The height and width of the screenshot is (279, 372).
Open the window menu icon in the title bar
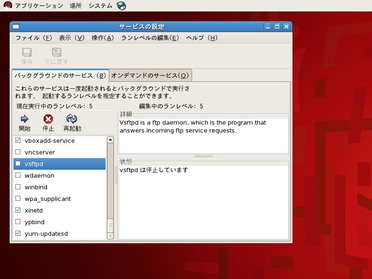[x=16, y=27]
